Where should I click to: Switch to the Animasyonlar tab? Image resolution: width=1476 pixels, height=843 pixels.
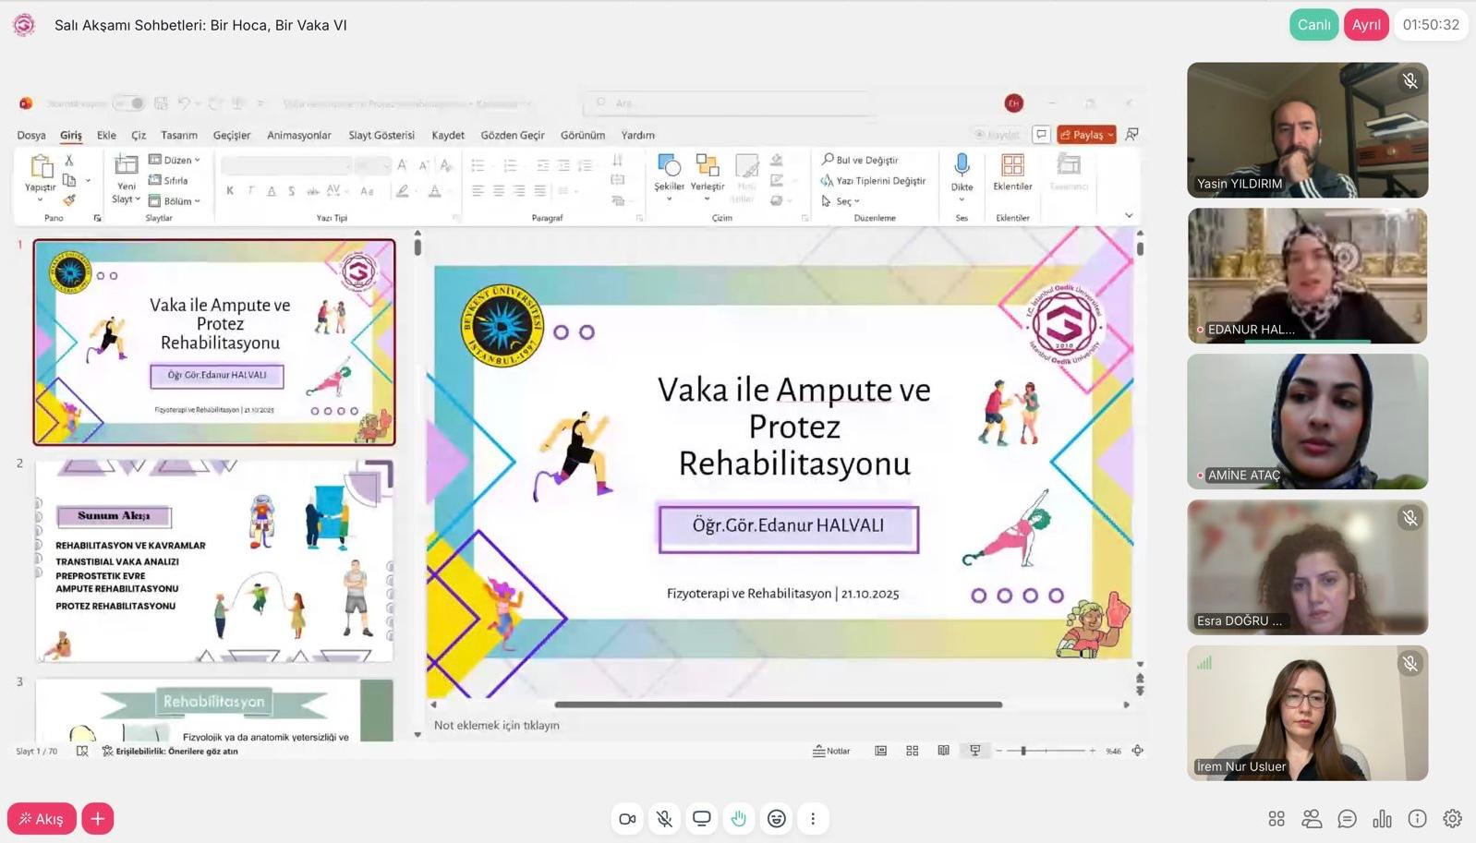(x=298, y=135)
